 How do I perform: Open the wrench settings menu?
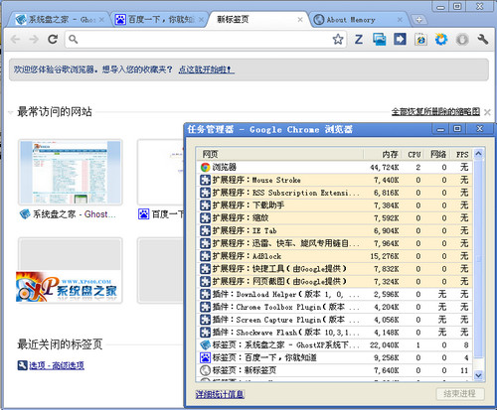point(483,40)
